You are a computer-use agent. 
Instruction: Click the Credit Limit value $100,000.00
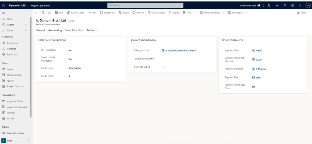click(75, 69)
